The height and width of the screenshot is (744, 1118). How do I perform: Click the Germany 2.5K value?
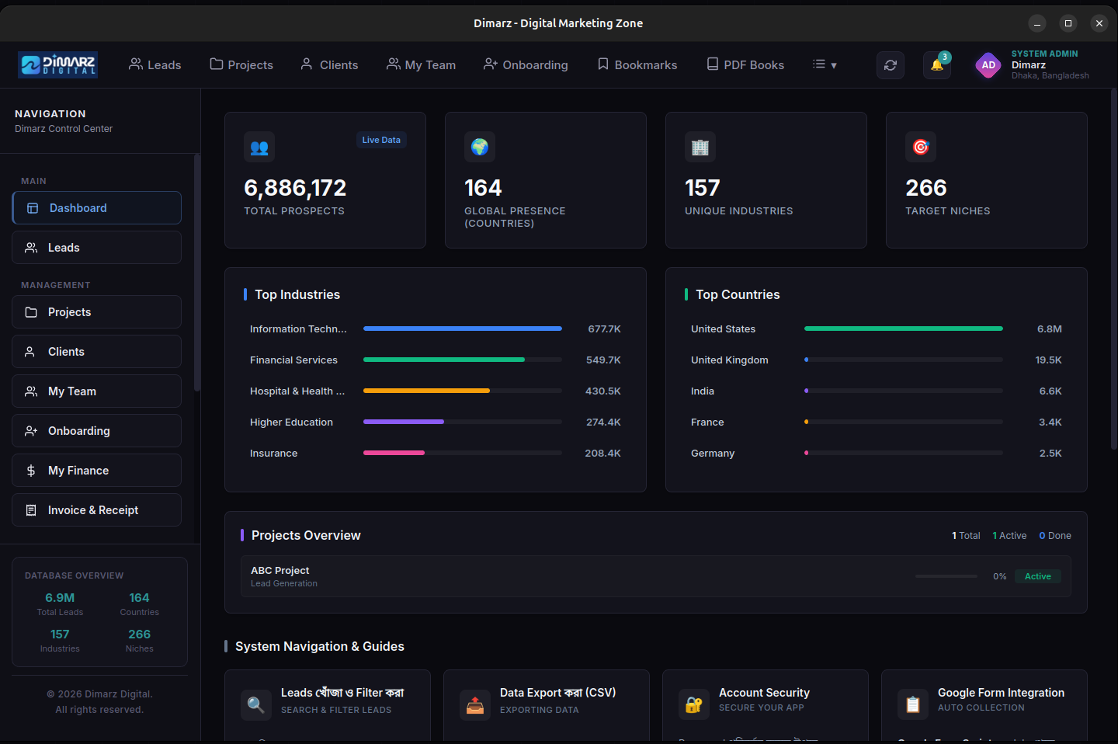coord(1050,453)
